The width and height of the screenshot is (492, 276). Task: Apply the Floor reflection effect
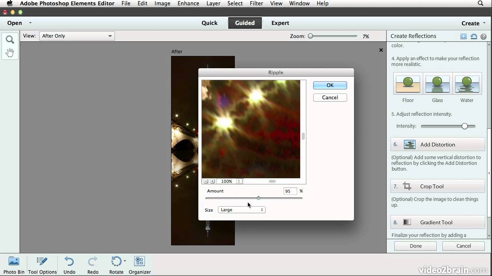point(408,84)
